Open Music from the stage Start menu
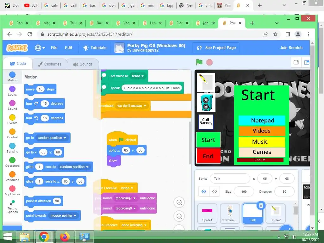 pos(262,142)
